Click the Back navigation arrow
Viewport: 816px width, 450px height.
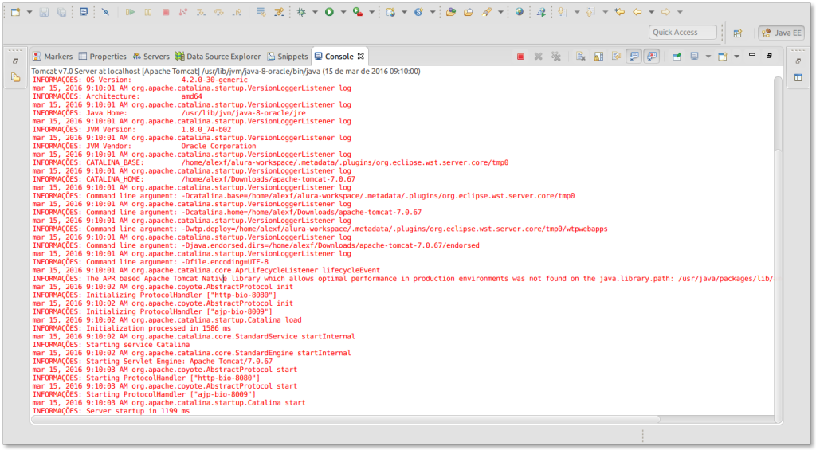[637, 11]
